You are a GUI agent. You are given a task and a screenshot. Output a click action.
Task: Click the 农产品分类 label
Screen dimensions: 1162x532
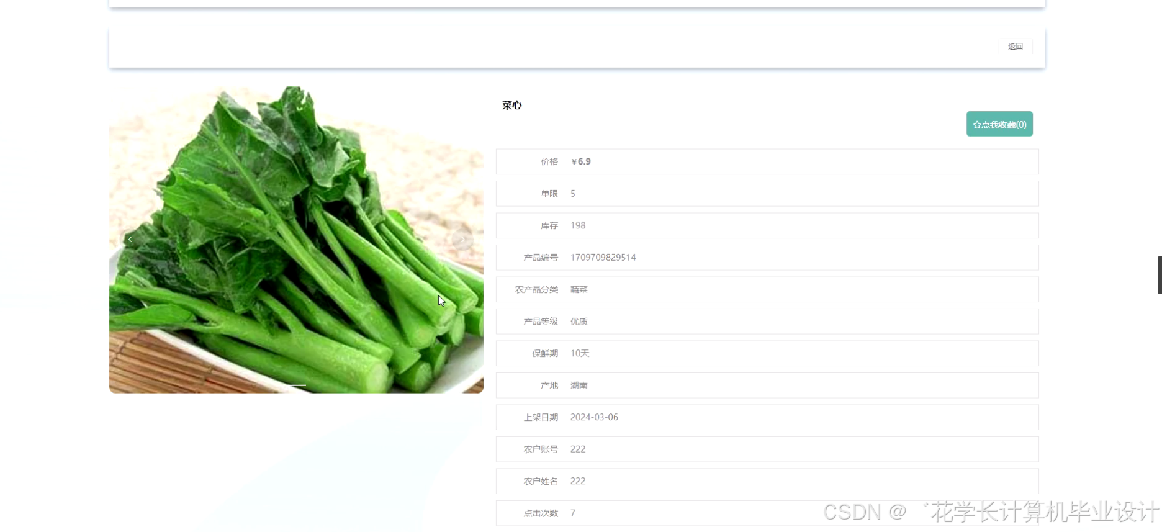point(536,289)
